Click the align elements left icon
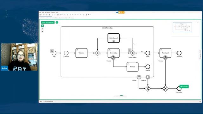203x114 pixels. pos(65,15)
